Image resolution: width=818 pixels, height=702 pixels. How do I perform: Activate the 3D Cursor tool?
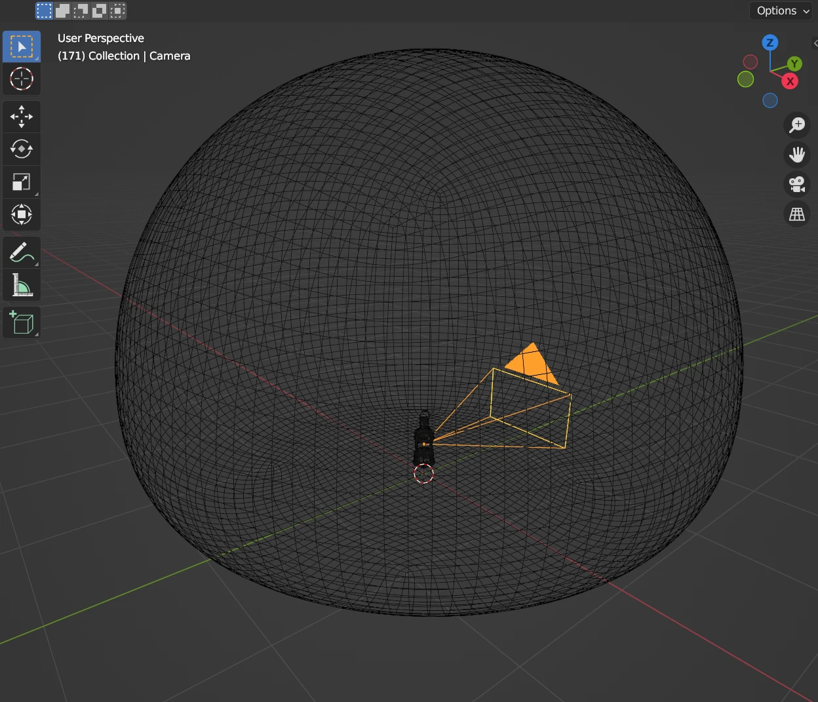click(22, 79)
